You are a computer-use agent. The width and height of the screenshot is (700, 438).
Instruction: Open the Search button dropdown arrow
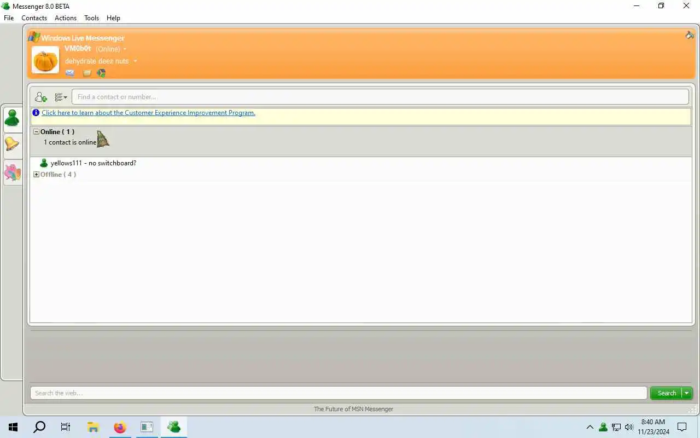pyautogui.click(x=687, y=393)
